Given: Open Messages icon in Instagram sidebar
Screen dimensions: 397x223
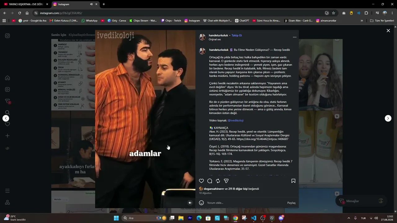Looking at the screenshot, I should coord(7,101).
